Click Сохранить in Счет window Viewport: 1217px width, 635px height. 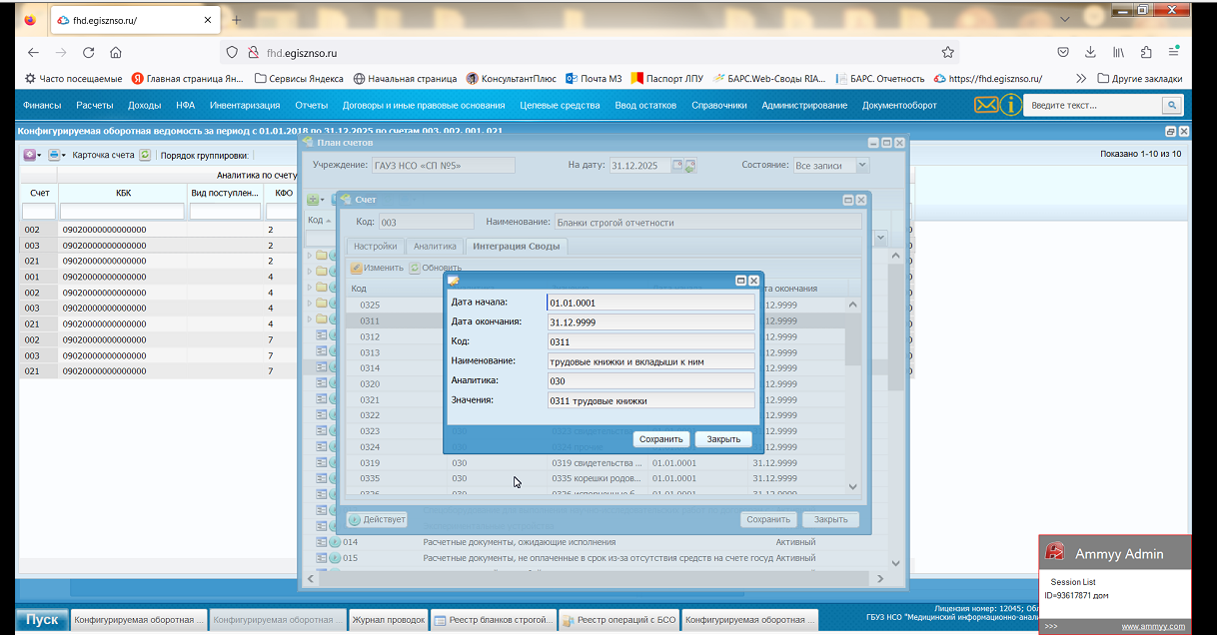768,519
